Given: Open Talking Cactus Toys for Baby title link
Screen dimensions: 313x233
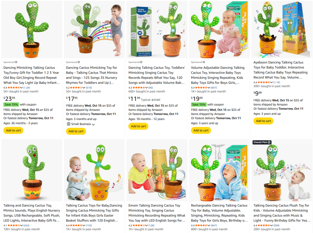Looking at the screenshot, I should [x=94, y=213].
